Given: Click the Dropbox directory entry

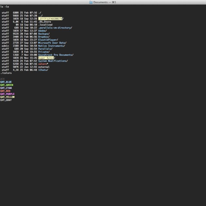Looking at the screenshot, I should tap(43, 37).
